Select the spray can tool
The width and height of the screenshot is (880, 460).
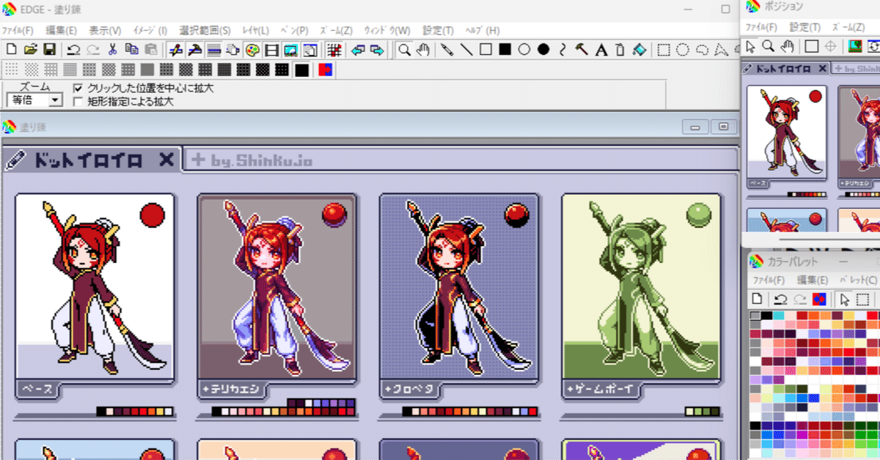pyautogui.click(x=620, y=50)
